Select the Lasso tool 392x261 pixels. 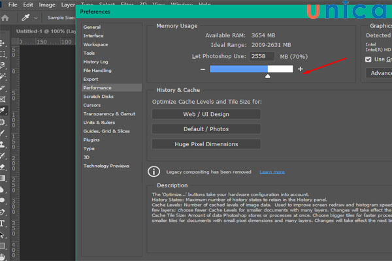[x=3, y=65]
